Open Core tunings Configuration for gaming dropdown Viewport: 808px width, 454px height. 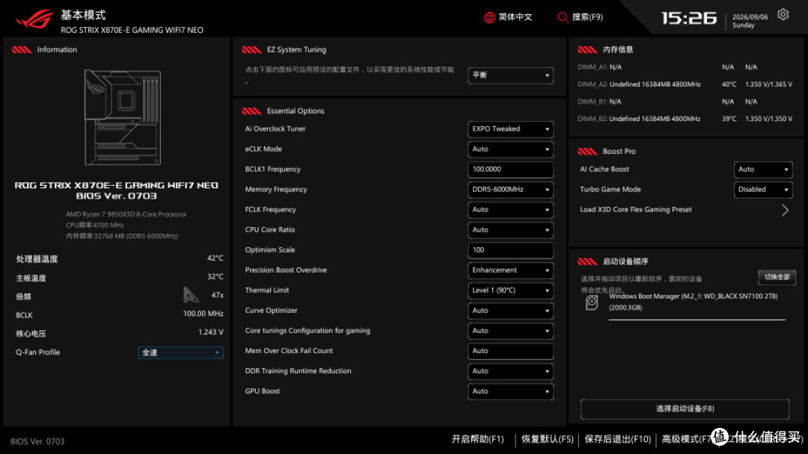[x=511, y=331]
